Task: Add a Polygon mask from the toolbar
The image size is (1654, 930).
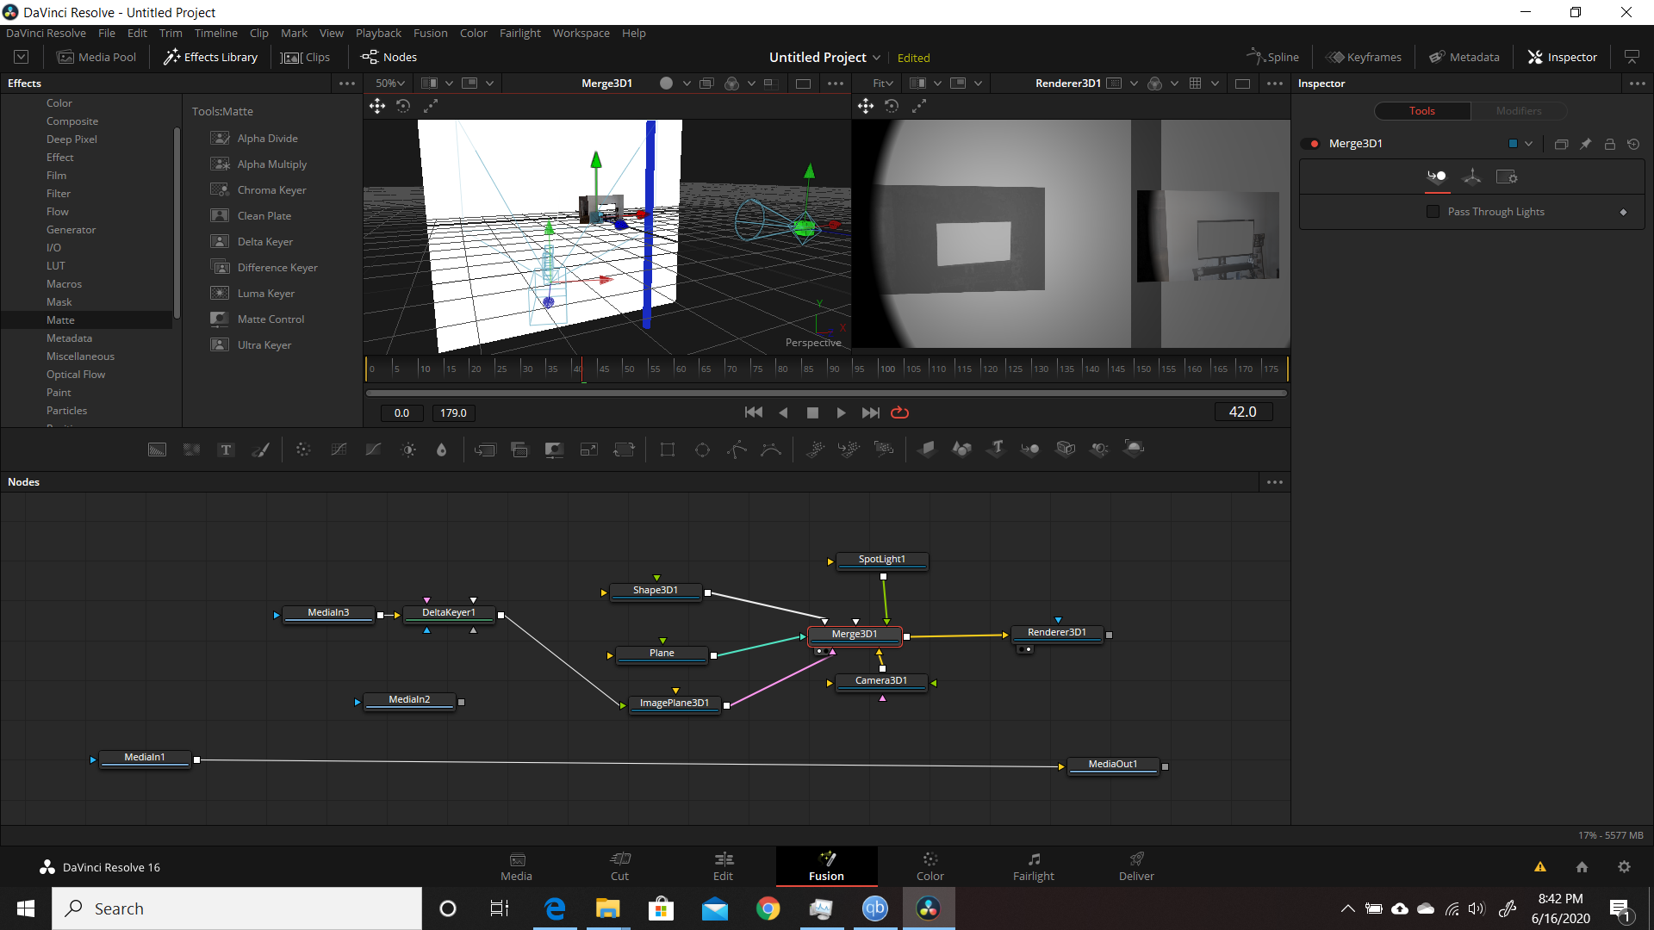Action: [x=737, y=449]
